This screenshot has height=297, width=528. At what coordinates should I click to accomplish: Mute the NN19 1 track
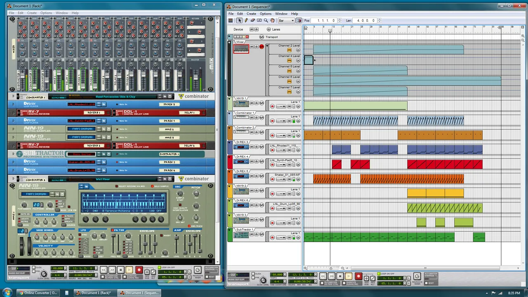pyautogui.click(x=252, y=103)
